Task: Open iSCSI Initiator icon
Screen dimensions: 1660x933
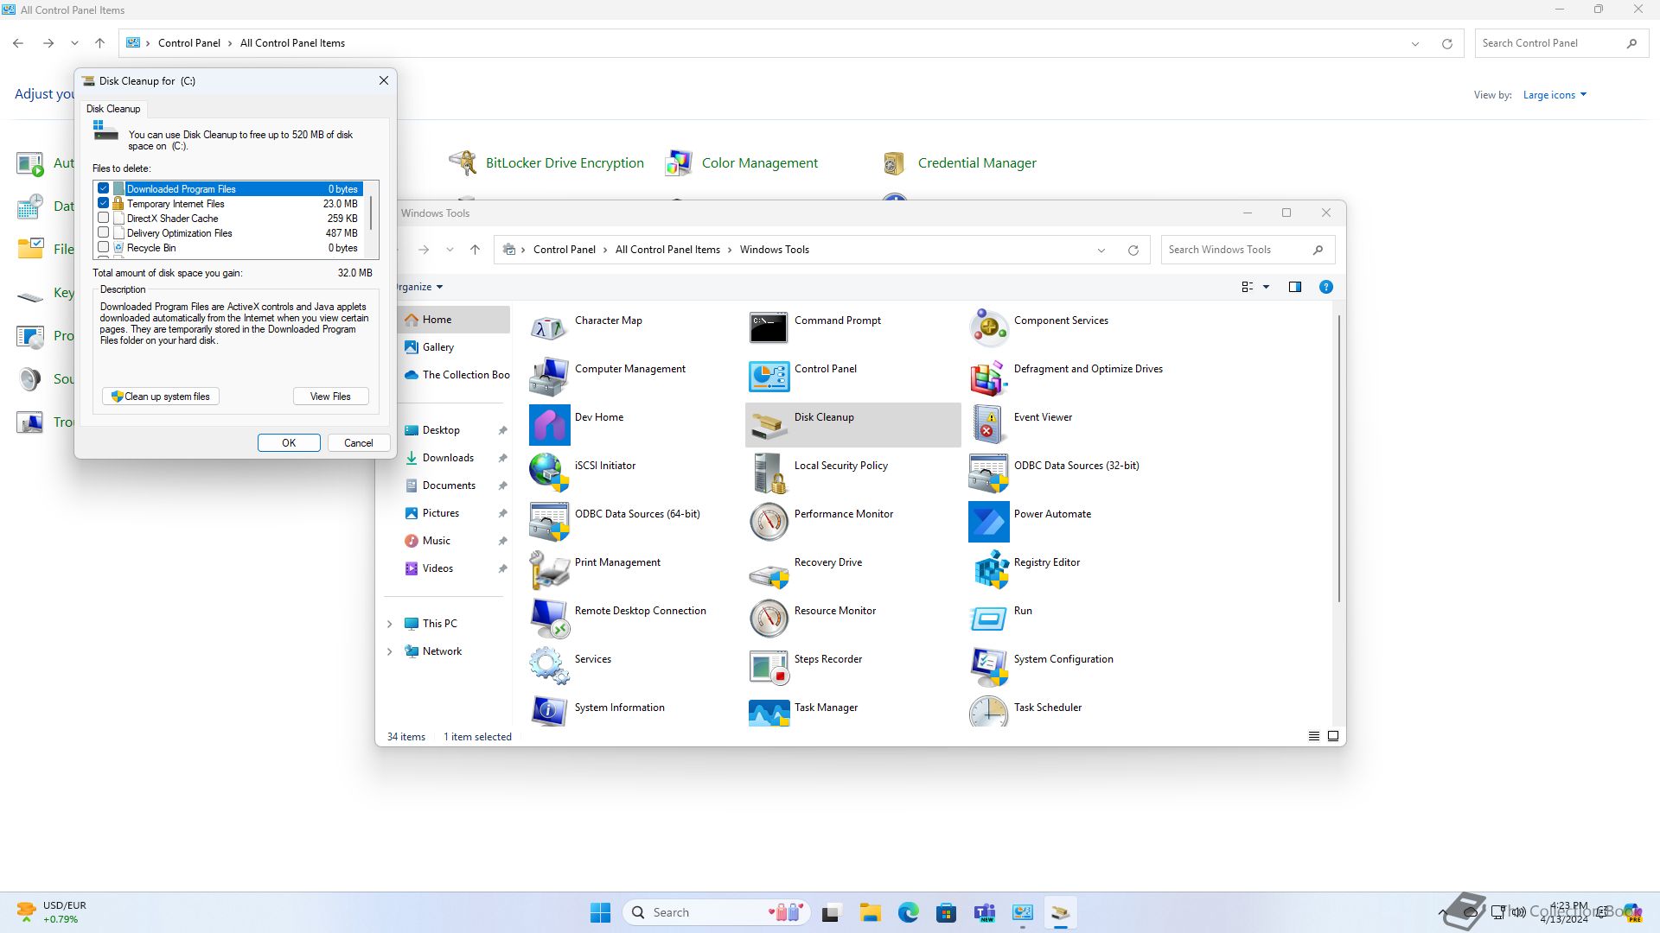Action: (x=549, y=473)
